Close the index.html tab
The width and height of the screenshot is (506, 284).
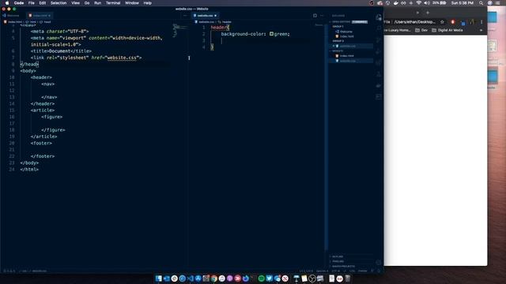point(50,16)
